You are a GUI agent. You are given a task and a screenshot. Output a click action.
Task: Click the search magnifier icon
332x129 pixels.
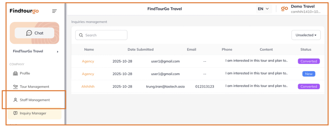(81, 35)
